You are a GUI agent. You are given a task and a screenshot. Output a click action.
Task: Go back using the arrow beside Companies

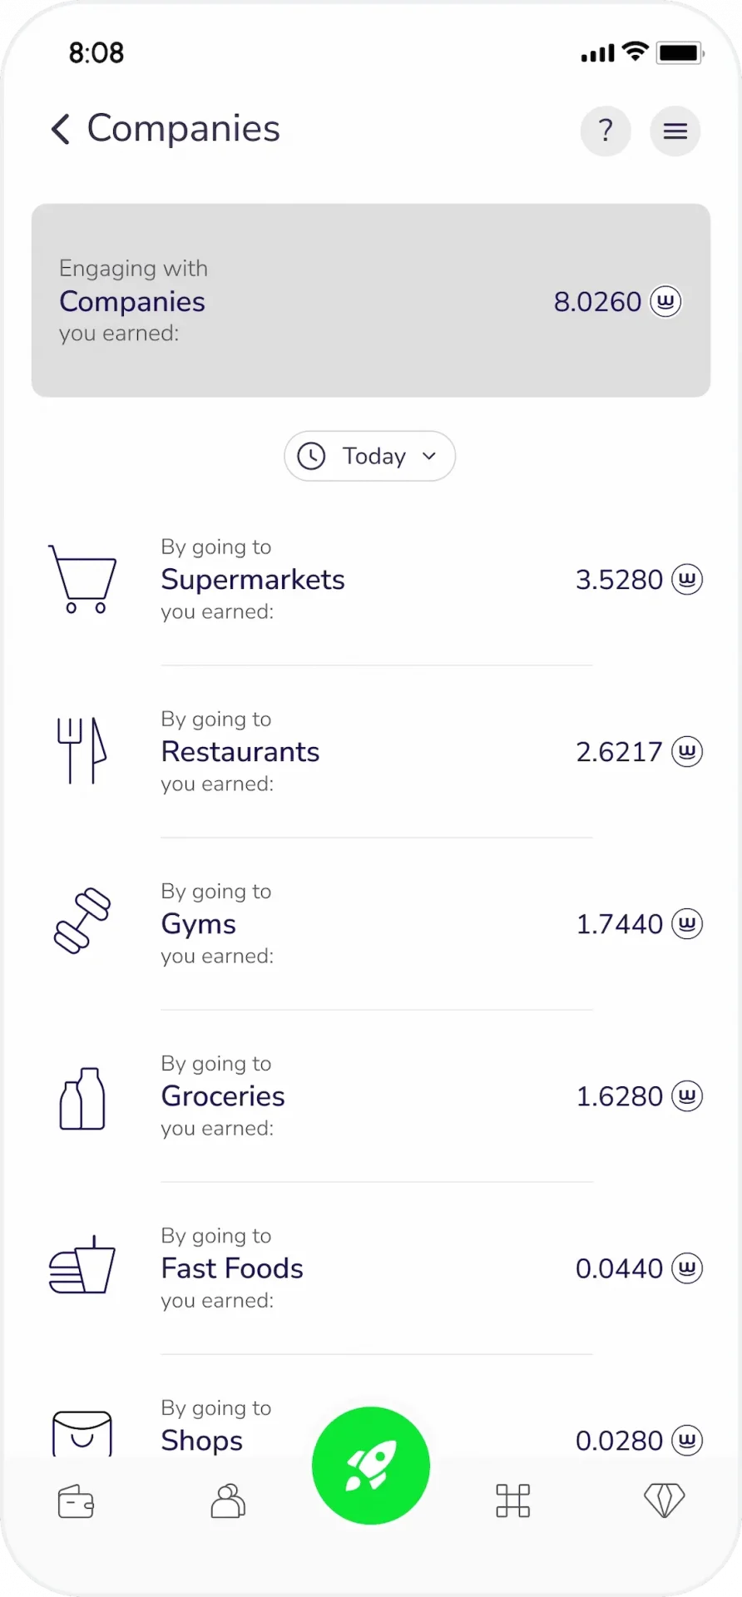tap(61, 129)
